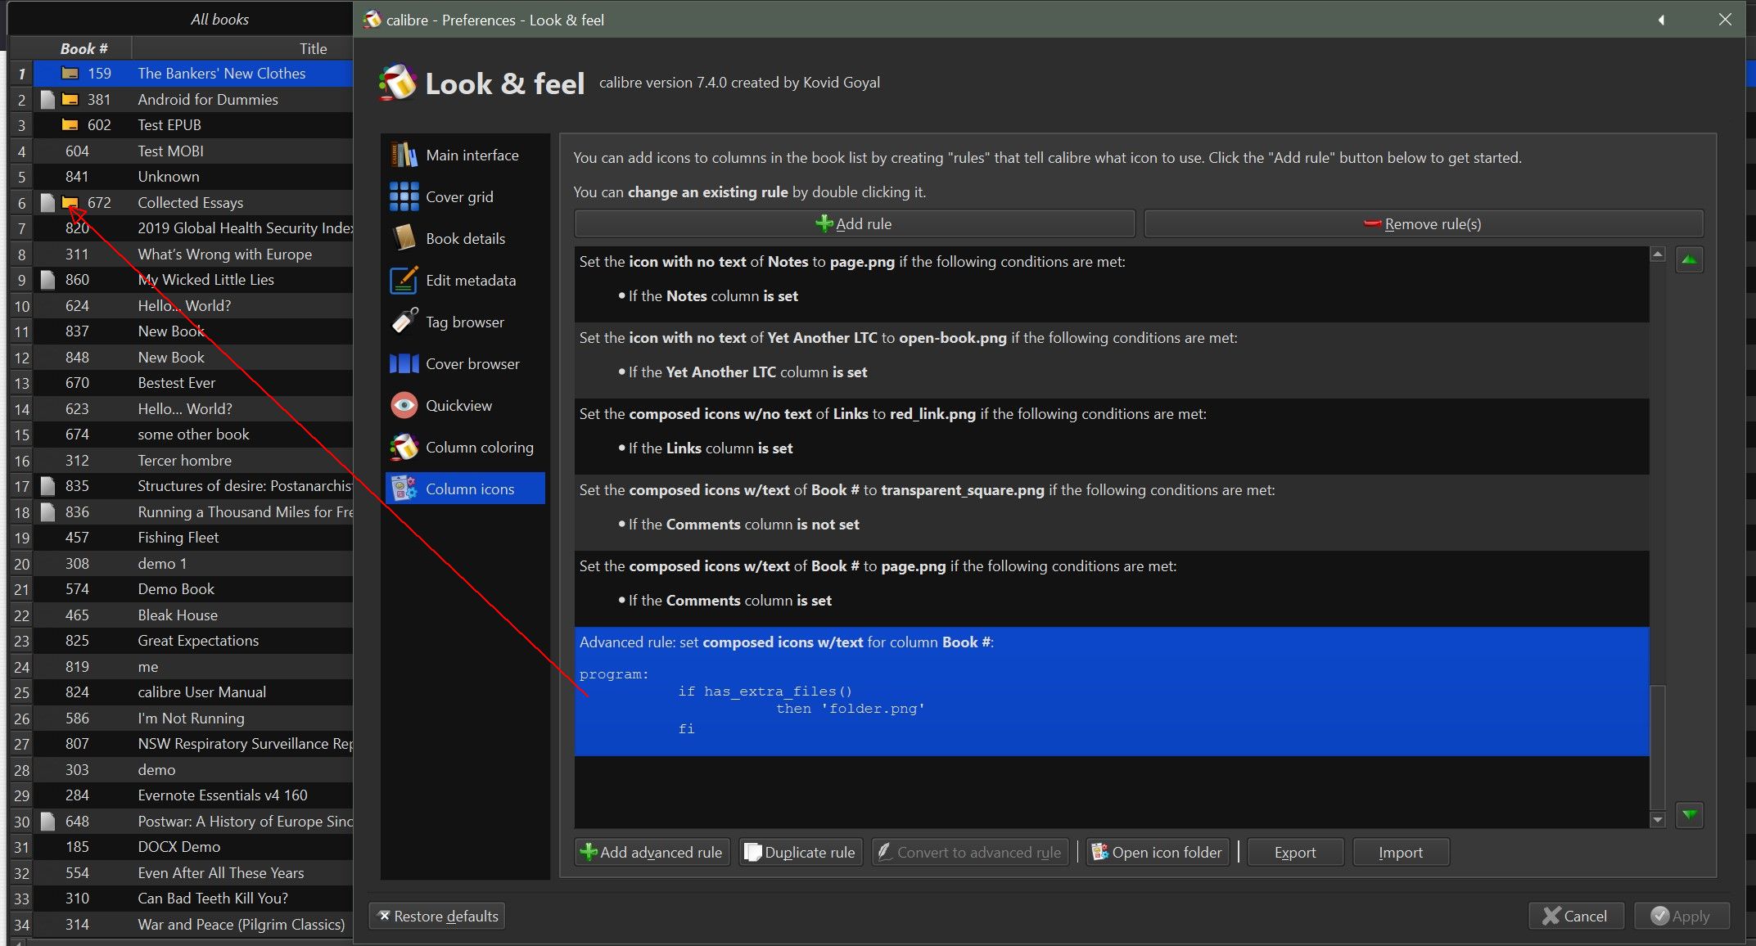
Task: Select the Cover grid icon
Action: tap(404, 196)
